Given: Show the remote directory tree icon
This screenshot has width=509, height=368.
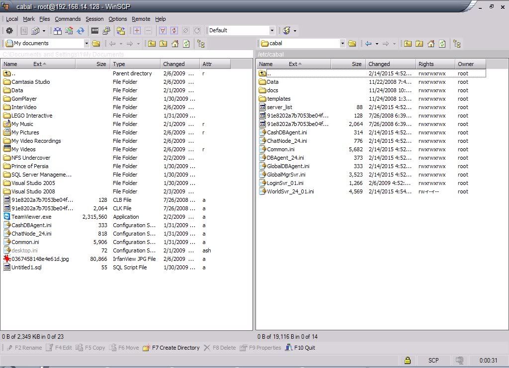Looking at the screenshot, I should click(457, 44).
